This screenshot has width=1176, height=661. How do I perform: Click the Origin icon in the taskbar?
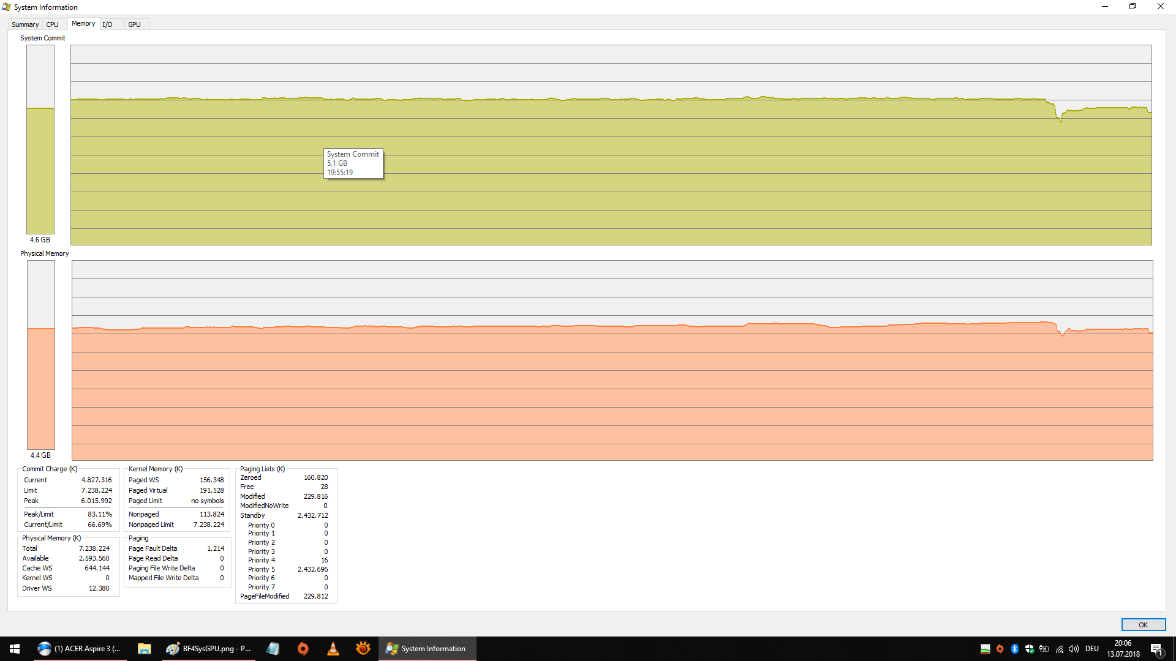tap(303, 649)
